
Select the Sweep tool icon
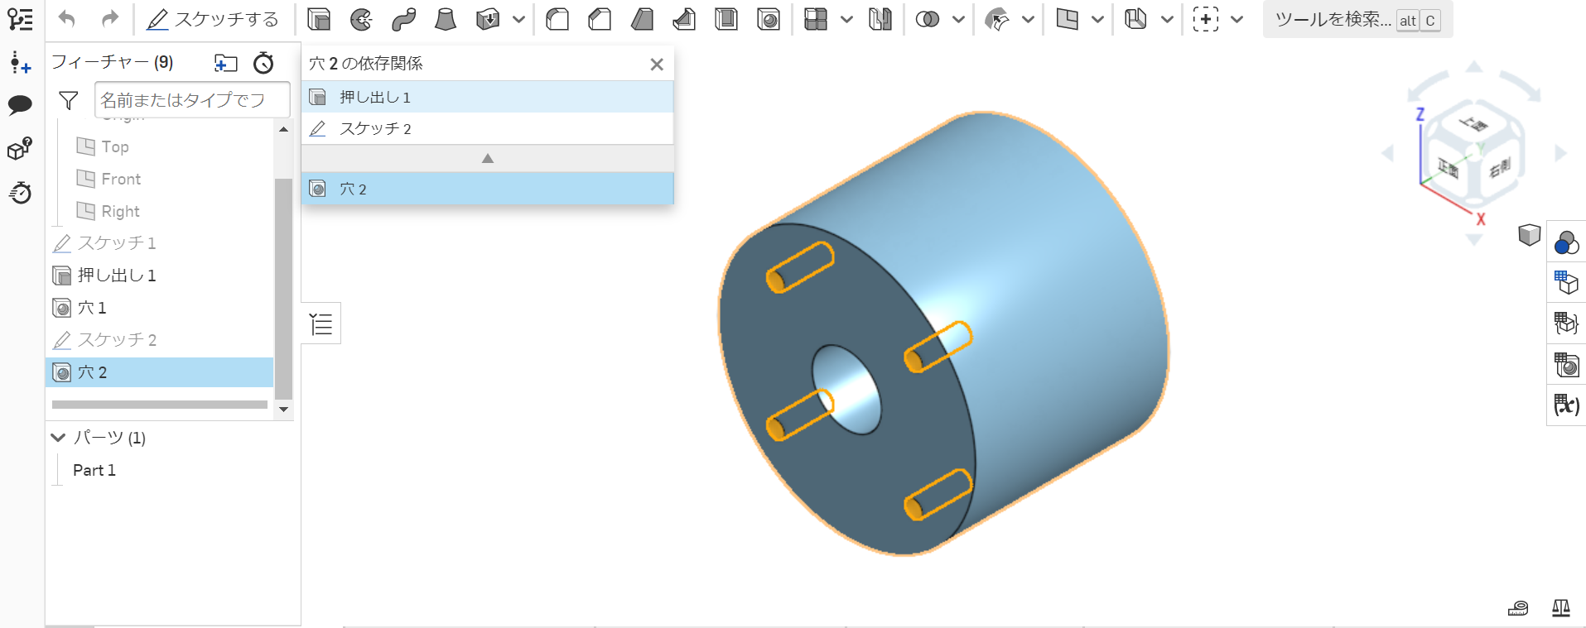[x=403, y=19]
